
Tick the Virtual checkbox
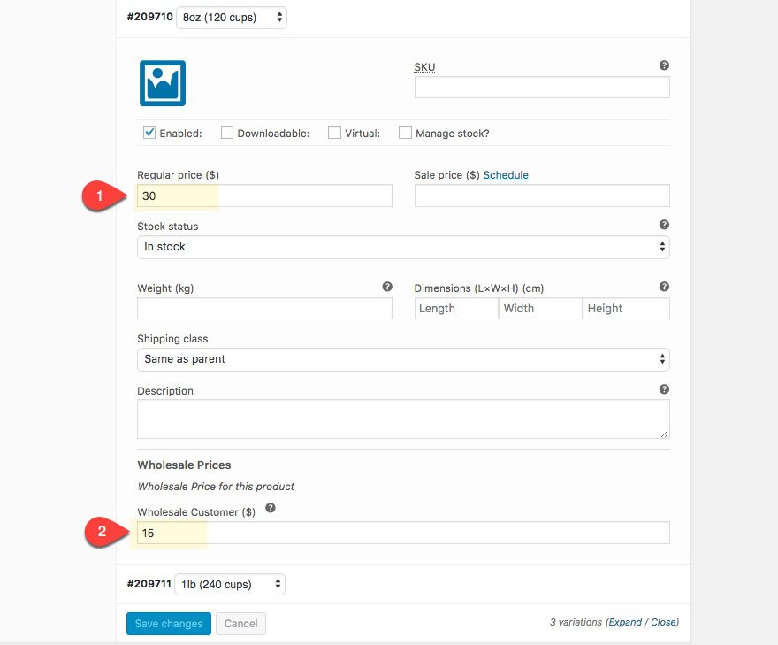[x=334, y=133]
